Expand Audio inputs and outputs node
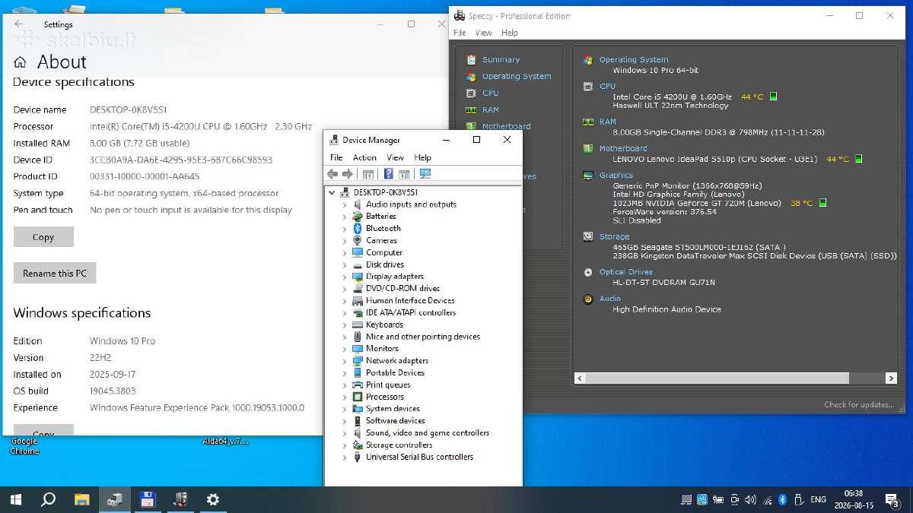 pos(345,204)
